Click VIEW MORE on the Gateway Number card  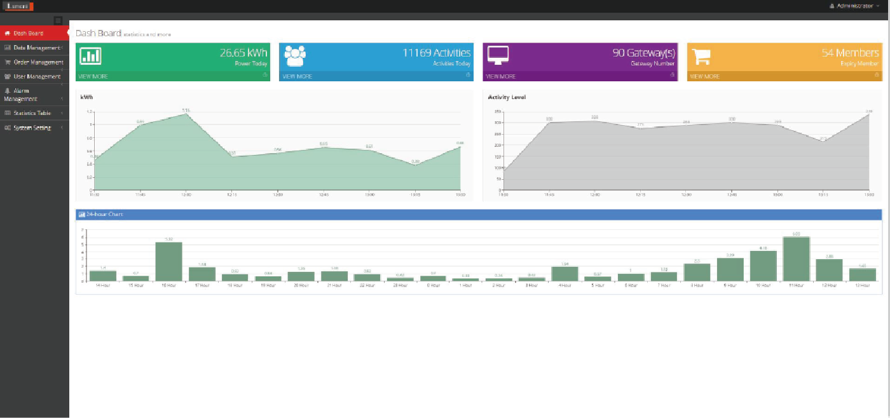[x=501, y=76]
